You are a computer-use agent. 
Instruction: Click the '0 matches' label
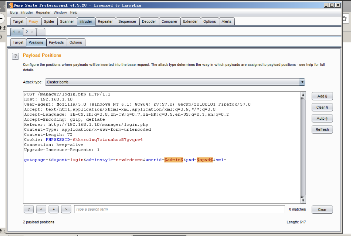pyautogui.click(x=297, y=209)
